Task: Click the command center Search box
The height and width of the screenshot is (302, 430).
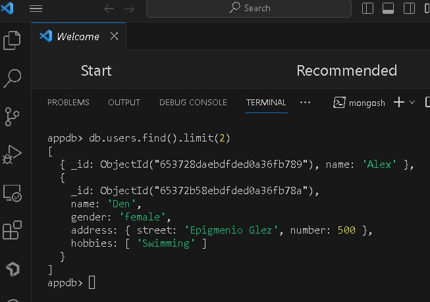Action: 249,9
